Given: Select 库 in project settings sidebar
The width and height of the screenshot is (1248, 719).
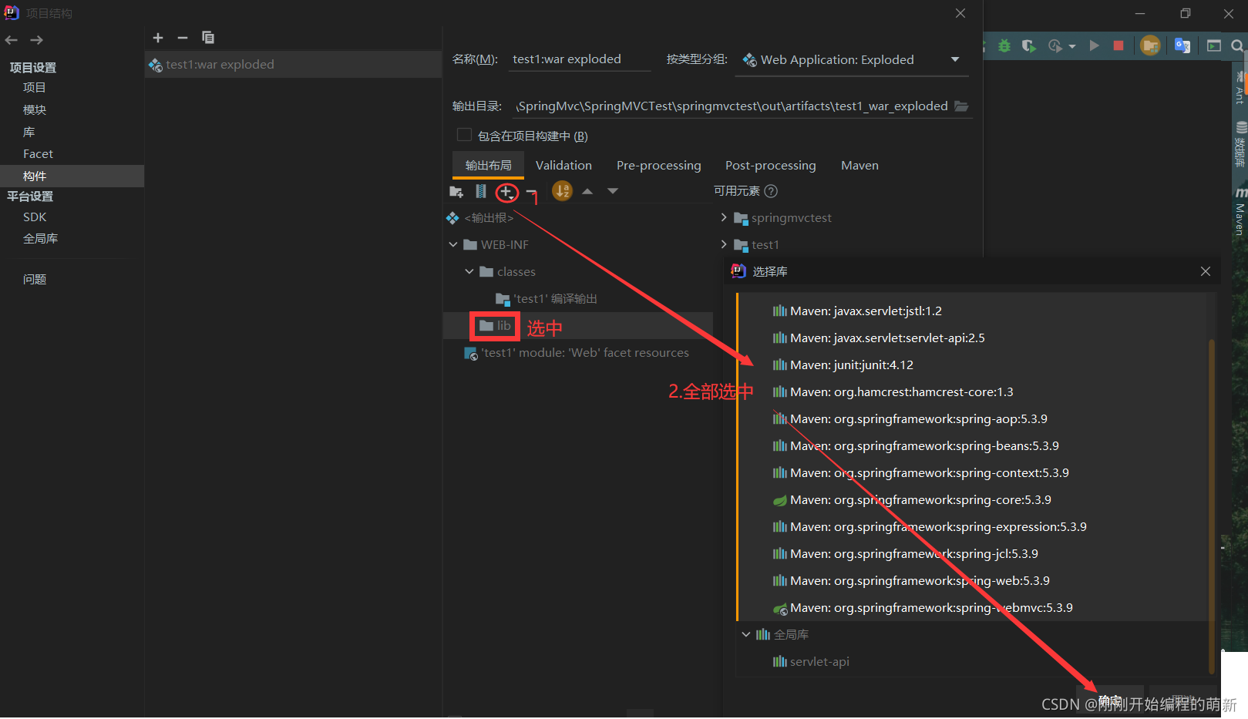Looking at the screenshot, I should [x=29, y=133].
